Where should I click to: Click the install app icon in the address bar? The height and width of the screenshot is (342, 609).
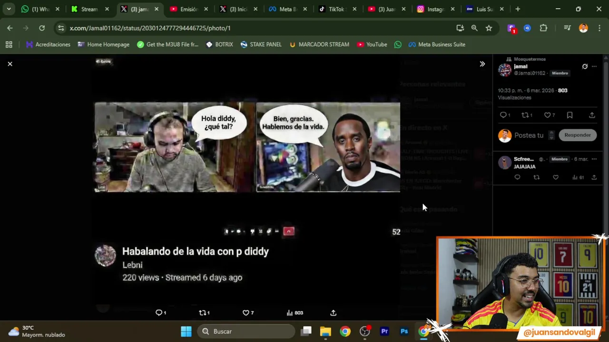pyautogui.click(x=460, y=28)
